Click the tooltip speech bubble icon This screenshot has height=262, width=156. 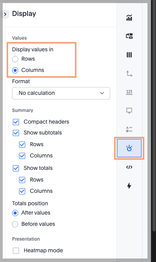[129, 111]
